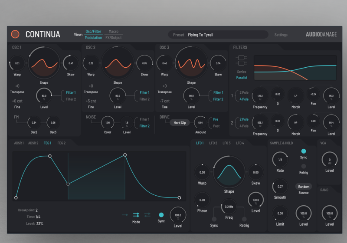
Task: Click the LFO 1 Phase knob
Action: click(202, 200)
